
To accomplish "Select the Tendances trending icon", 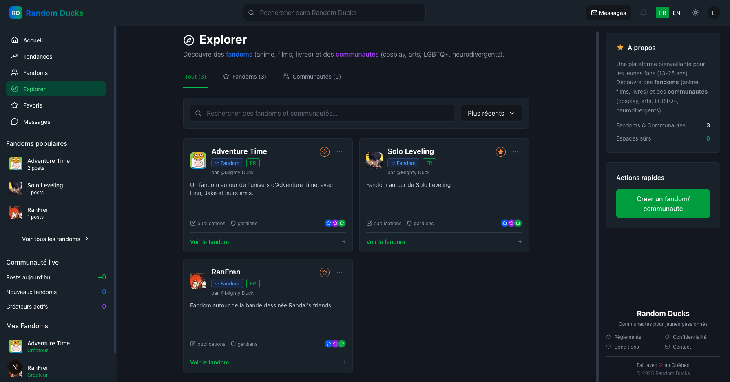I will (15, 56).
